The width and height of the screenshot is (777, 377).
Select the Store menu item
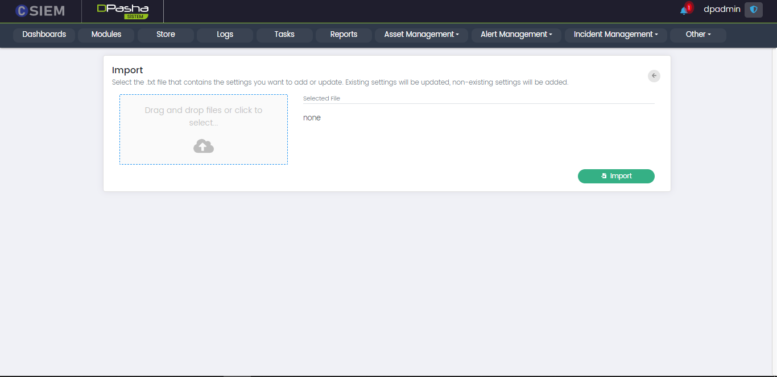tap(166, 35)
